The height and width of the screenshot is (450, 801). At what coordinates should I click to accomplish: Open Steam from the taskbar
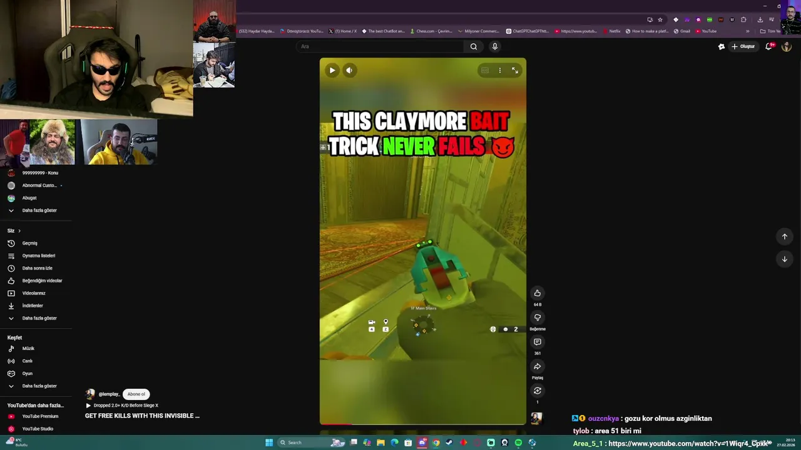click(449, 442)
